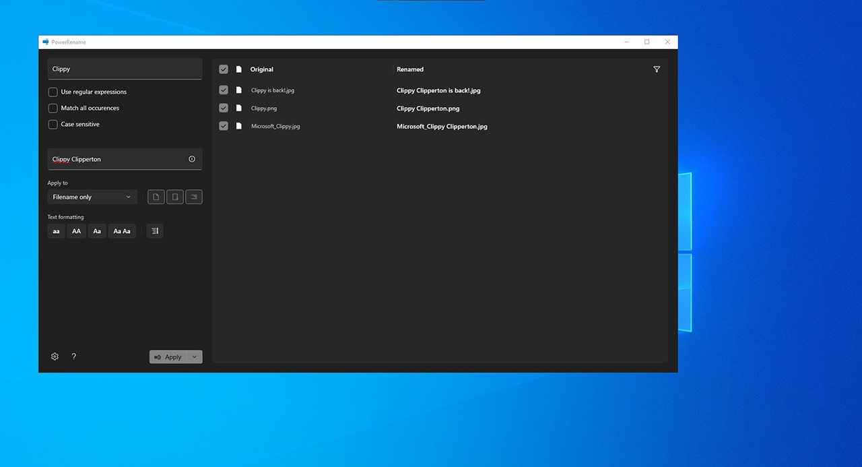Minimize the PowerRename window
Viewport: 862px width, 467px height.
point(626,42)
